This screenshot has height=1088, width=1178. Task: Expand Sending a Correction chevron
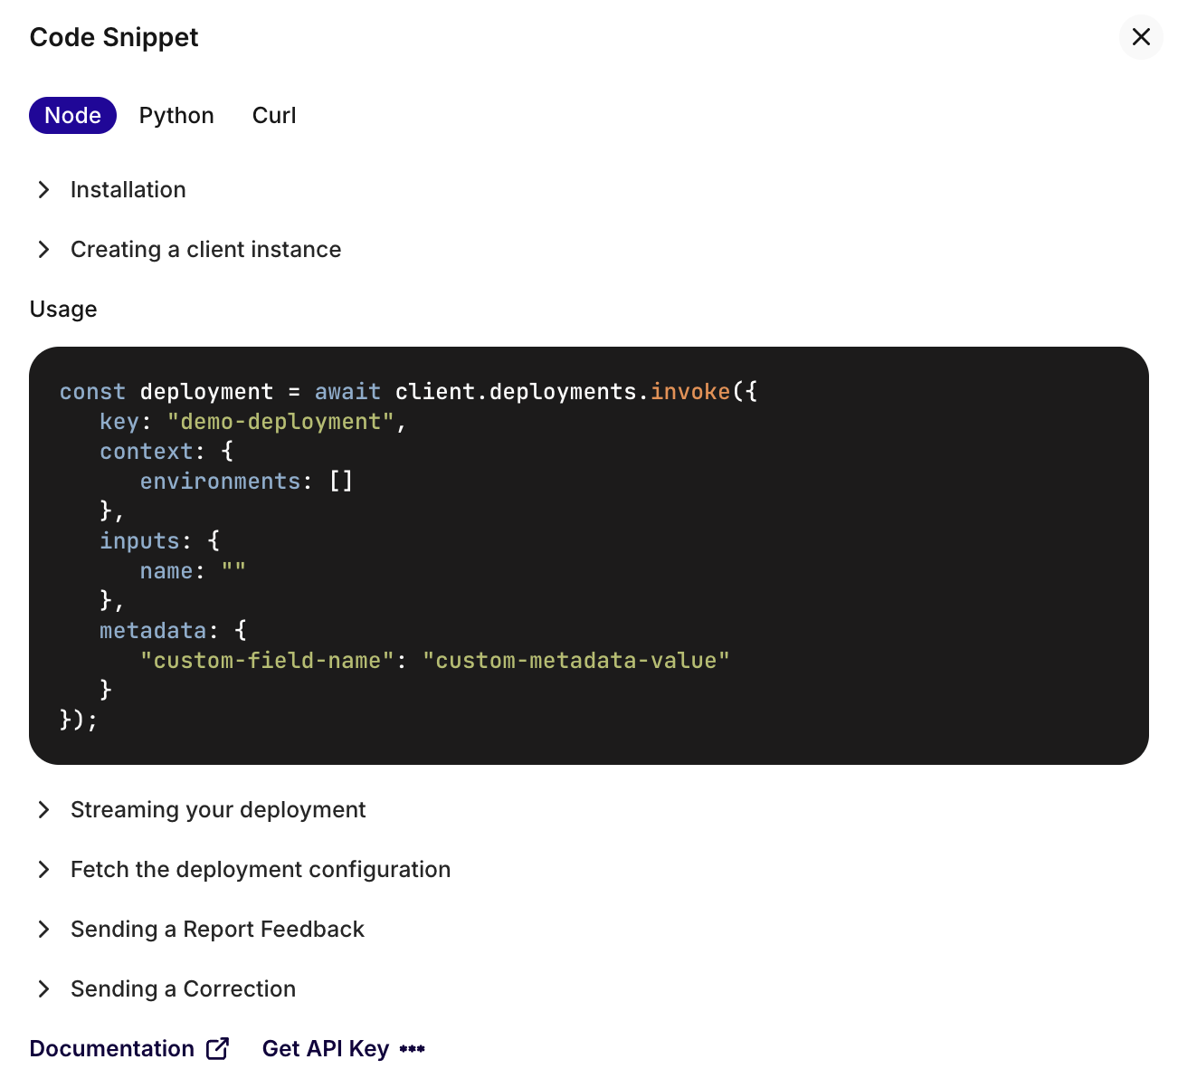(x=43, y=988)
